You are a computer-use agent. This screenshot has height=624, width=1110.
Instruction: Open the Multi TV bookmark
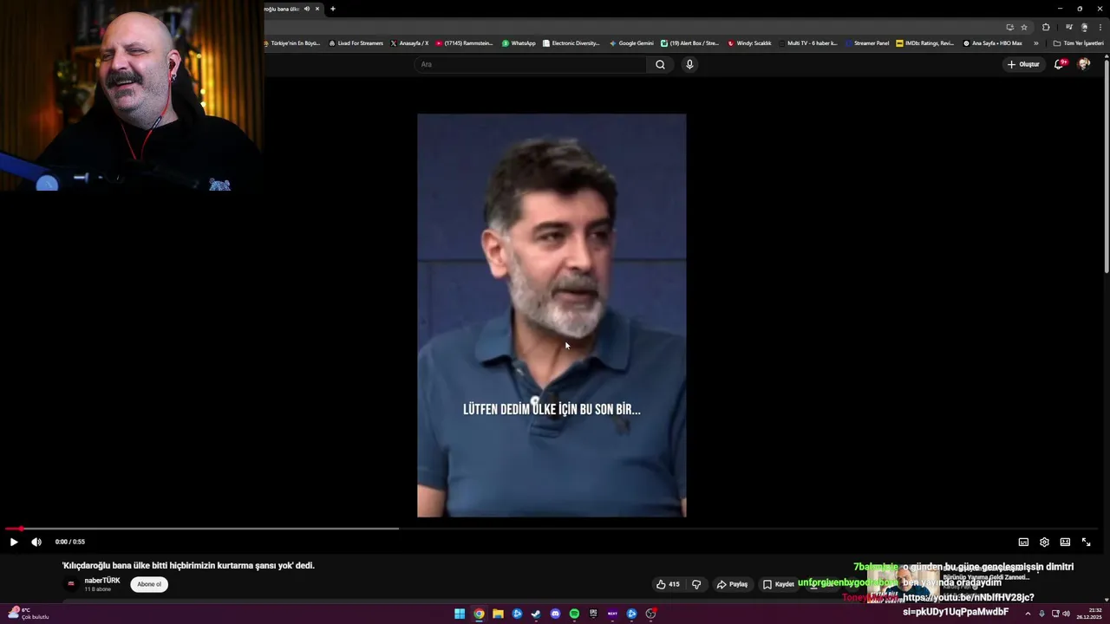(x=808, y=43)
